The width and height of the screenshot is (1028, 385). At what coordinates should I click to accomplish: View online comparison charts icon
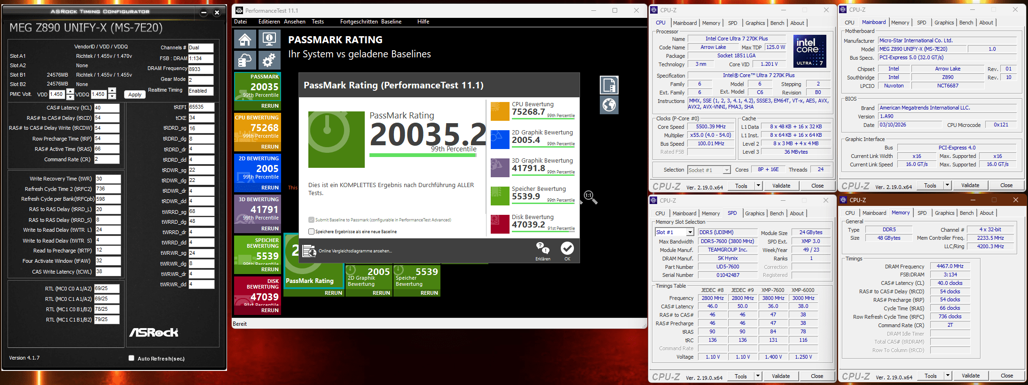(x=309, y=251)
